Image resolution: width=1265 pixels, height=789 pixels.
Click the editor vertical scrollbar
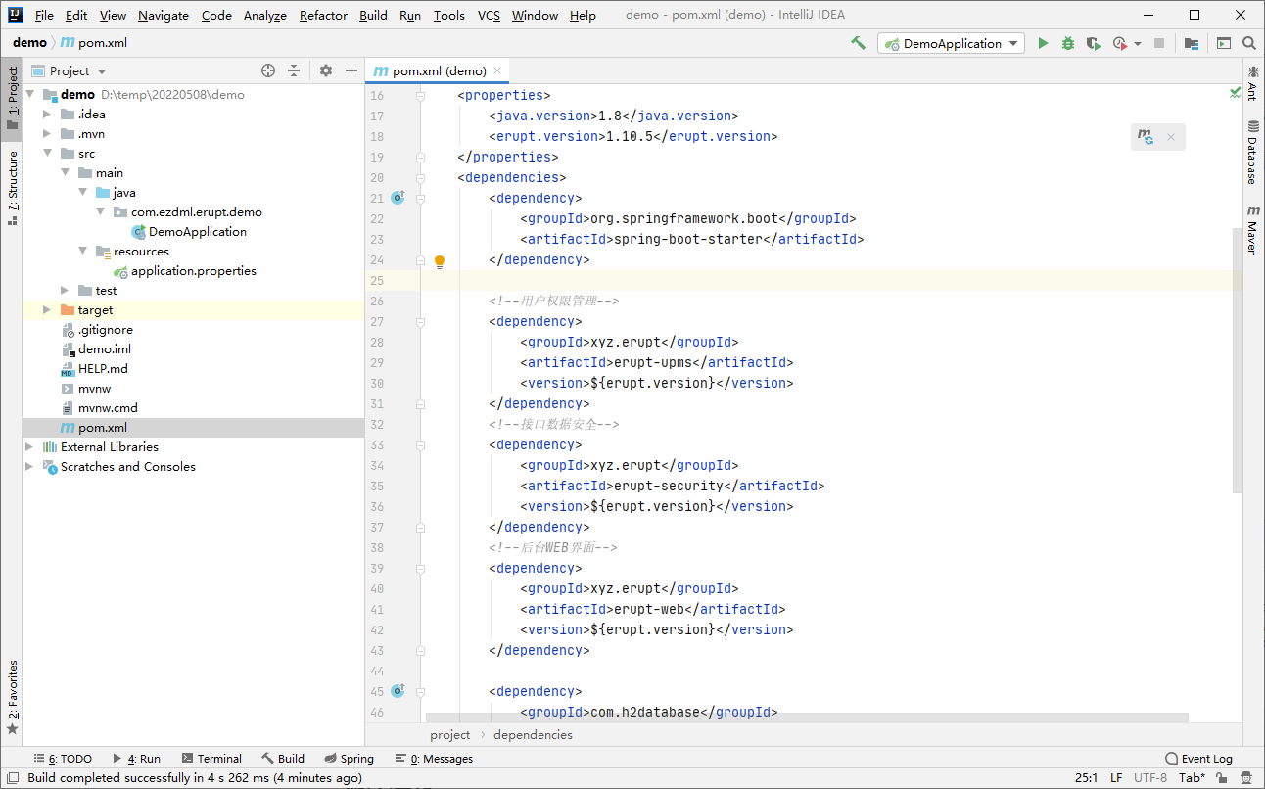point(1238,359)
